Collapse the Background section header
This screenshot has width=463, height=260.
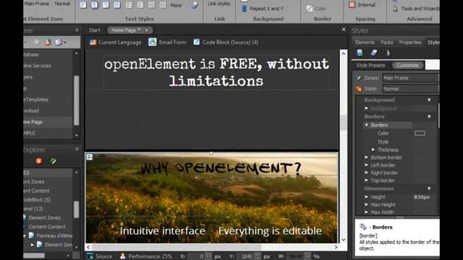[429, 100]
